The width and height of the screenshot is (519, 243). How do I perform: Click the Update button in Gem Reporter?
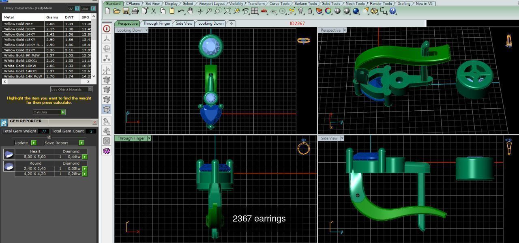[25, 143]
